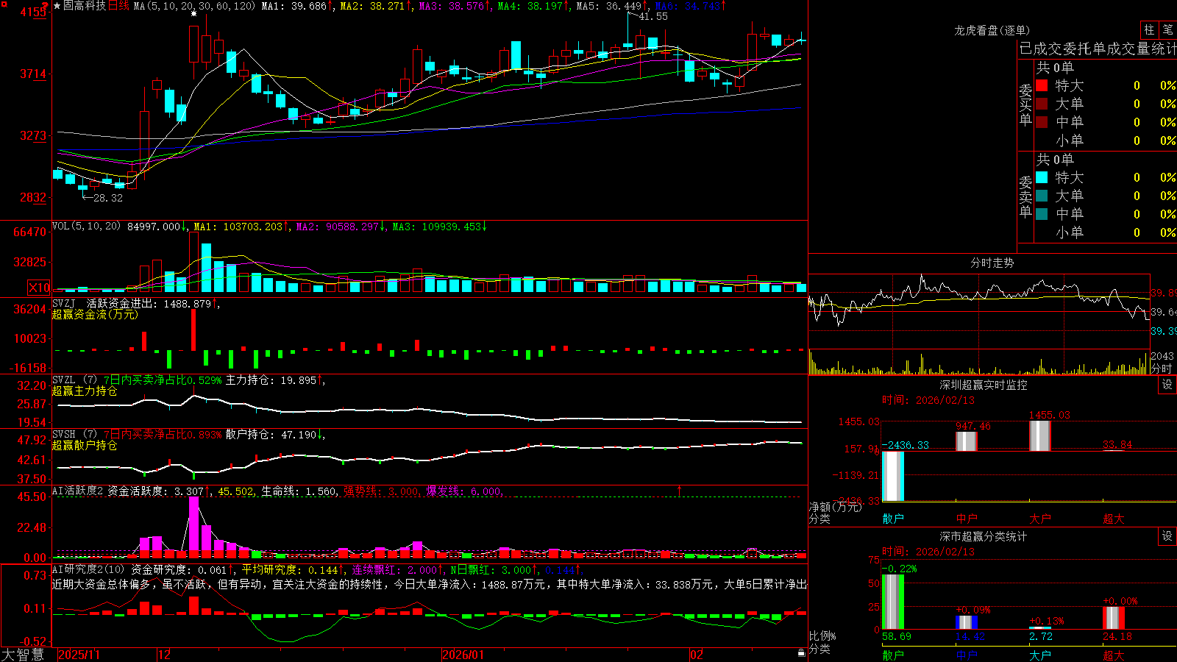Click the 28.32 low price annotation
1177x662 pixels.
point(108,198)
